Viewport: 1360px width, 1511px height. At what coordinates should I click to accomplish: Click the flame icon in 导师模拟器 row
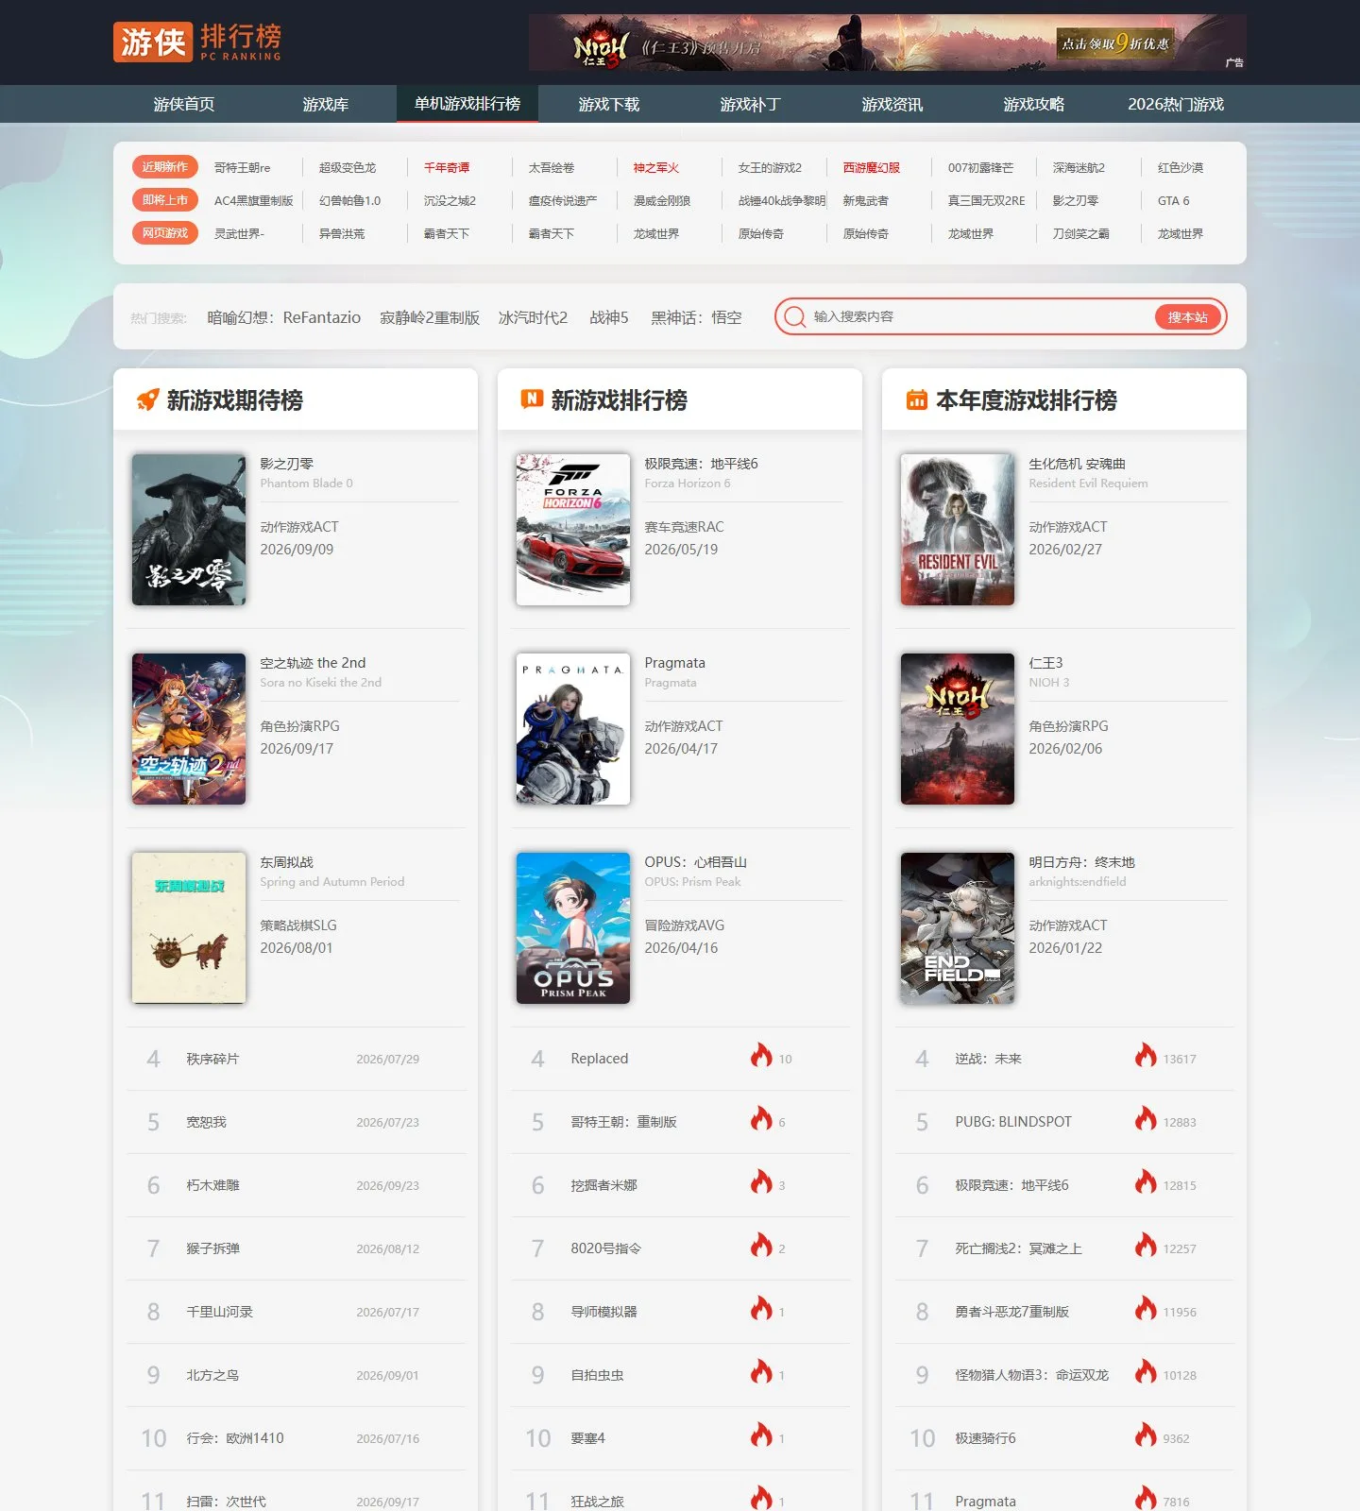coord(761,1309)
